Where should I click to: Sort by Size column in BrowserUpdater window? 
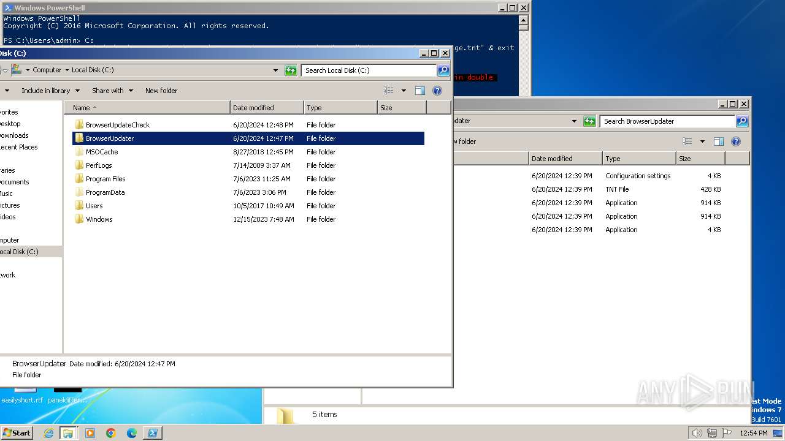[700, 159]
